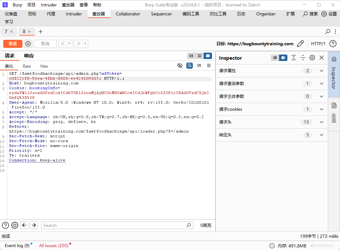Open All issues (205)
The image size is (340, 250).
pyautogui.click(x=54, y=246)
